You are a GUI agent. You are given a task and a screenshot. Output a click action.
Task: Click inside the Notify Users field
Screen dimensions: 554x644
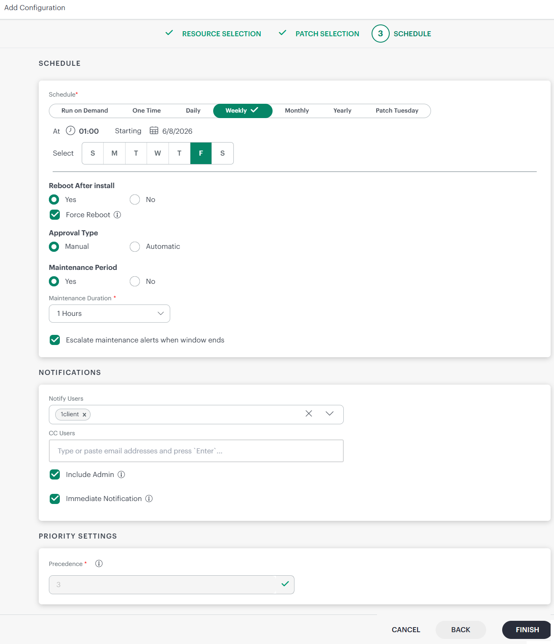196,415
